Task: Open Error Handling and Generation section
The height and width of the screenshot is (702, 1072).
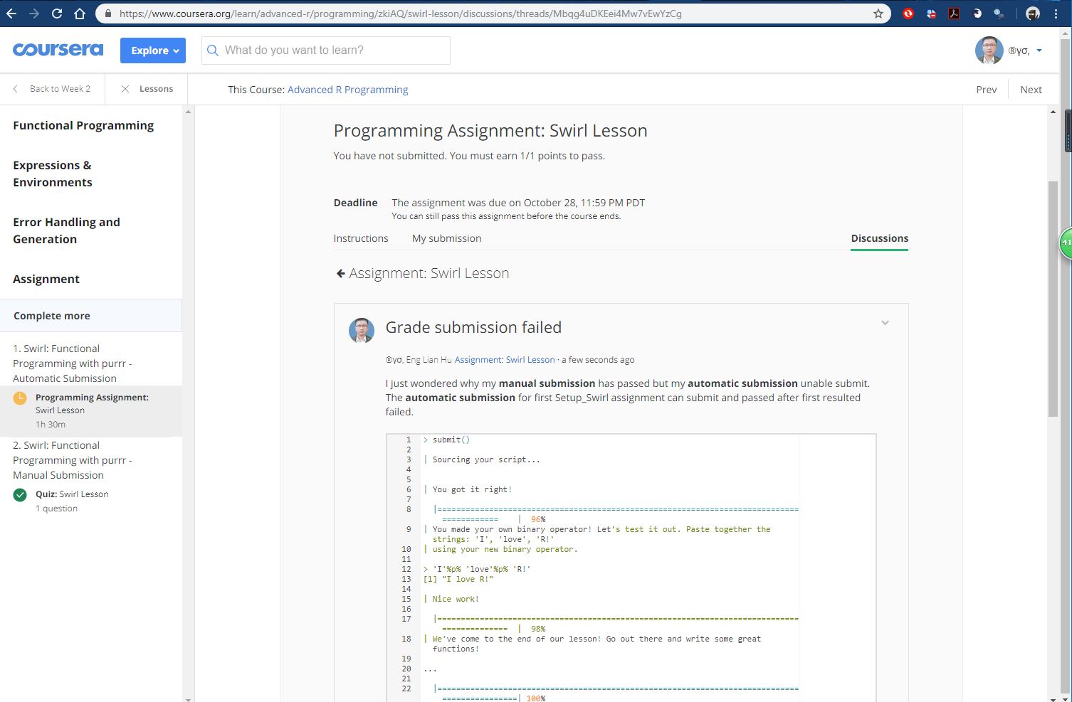Action: (66, 230)
